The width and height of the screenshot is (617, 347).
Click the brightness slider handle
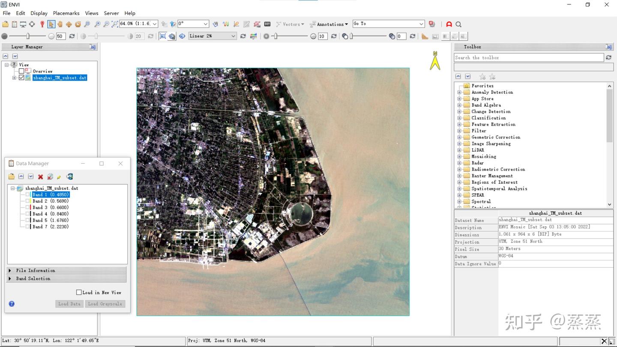coord(28,36)
